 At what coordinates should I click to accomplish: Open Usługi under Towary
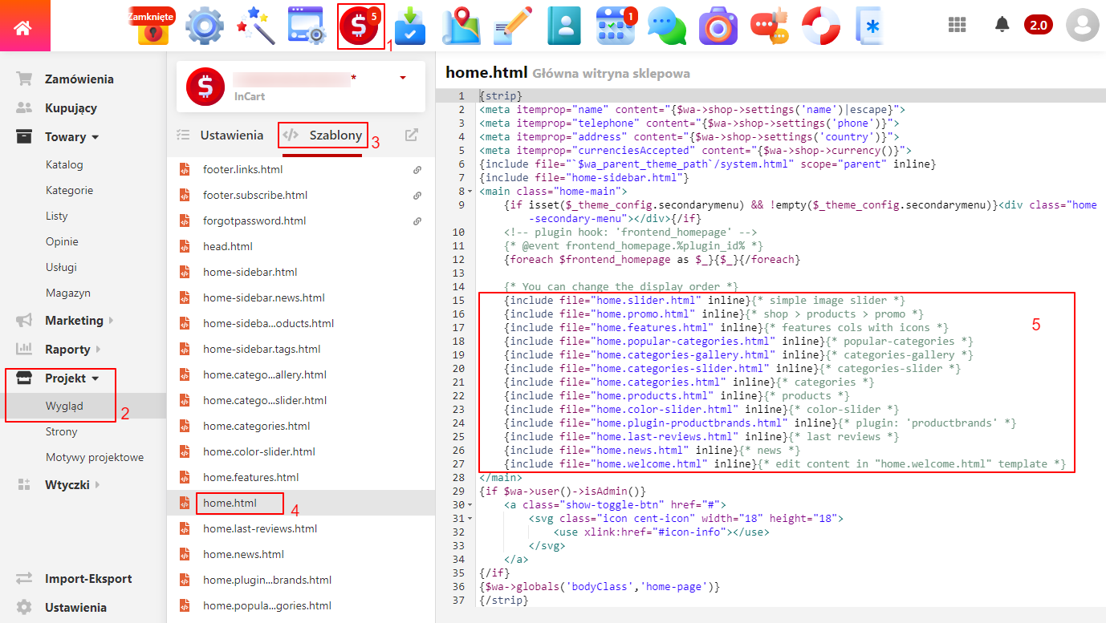(61, 267)
